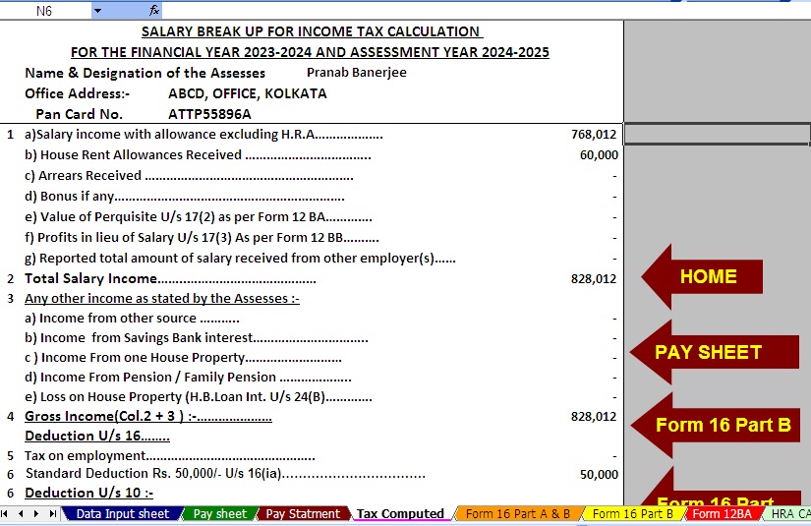Select the empty highlighted cell N6
Image resolution: width=811 pixels, height=526 pixels.
[x=718, y=134]
